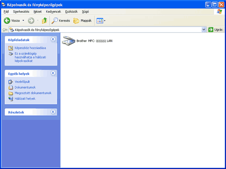The image size is (226, 169).
Task: Open the Fájl menu
Action: click(x=6, y=12)
